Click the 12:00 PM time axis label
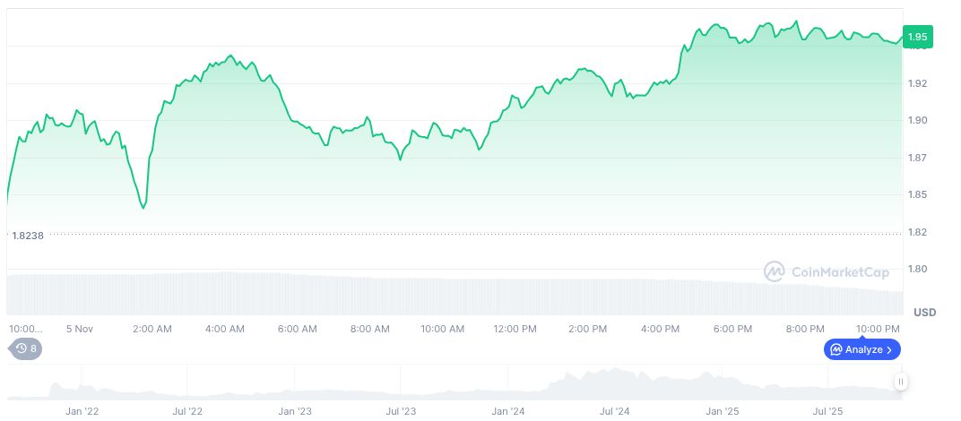Viewport: 961px width, 421px height. pos(515,329)
